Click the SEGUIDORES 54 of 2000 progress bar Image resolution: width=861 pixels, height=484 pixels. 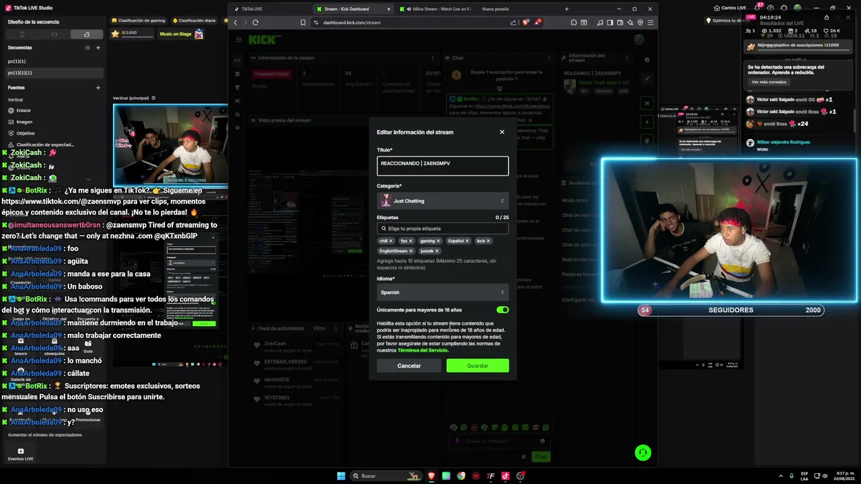click(731, 310)
